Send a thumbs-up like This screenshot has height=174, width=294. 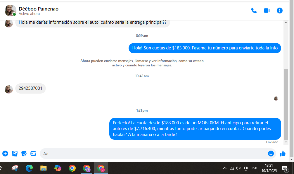pyautogui.click(x=282, y=154)
